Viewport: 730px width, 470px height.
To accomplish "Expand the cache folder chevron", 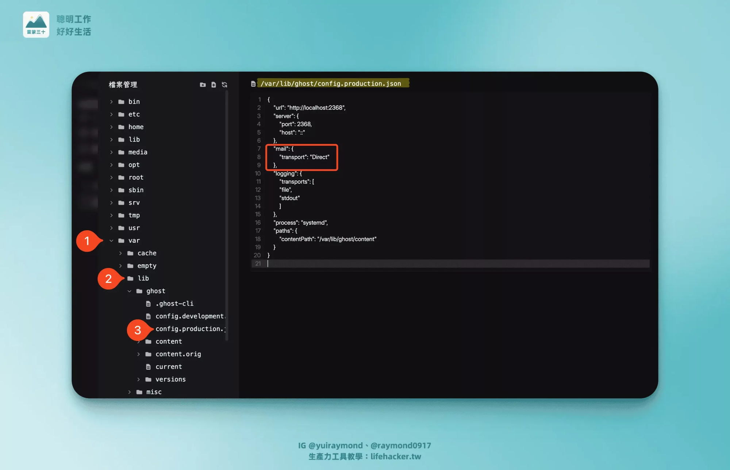I will (120, 253).
